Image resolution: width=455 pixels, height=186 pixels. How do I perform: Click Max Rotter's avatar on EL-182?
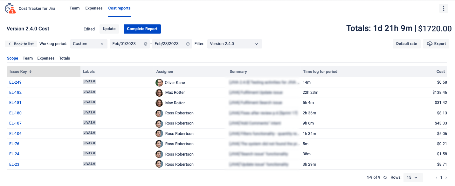(x=159, y=93)
